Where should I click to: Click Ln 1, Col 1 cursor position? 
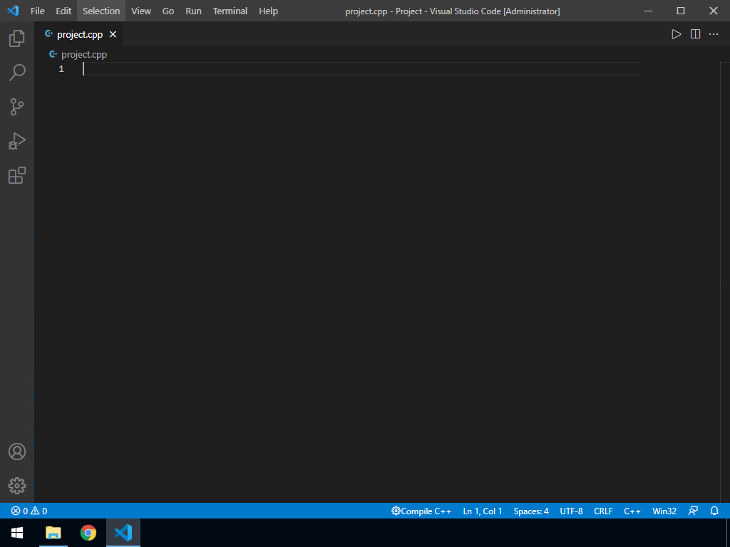pyautogui.click(x=483, y=511)
